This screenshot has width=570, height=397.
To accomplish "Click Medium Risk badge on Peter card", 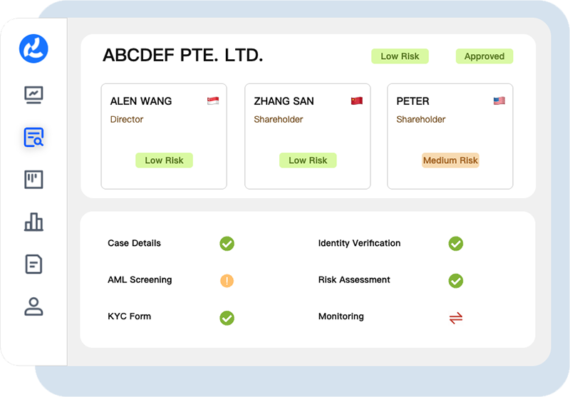I will (x=450, y=160).
